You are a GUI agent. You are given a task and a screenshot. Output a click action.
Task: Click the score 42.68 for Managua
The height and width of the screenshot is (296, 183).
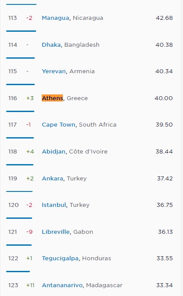click(164, 18)
